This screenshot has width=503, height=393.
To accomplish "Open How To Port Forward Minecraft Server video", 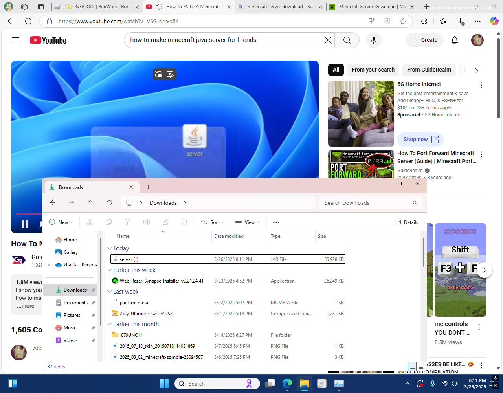I will pyautogui.click(x=436, y=157).
